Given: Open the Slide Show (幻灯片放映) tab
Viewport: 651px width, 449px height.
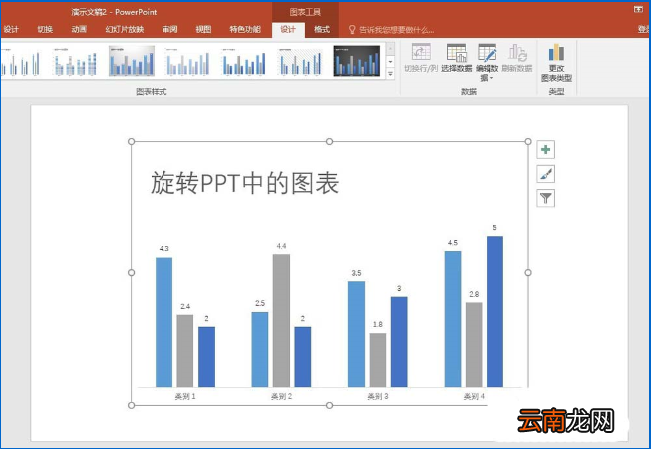Looking at the screenshot, I should pyautogui.click(x=125, y=29).
